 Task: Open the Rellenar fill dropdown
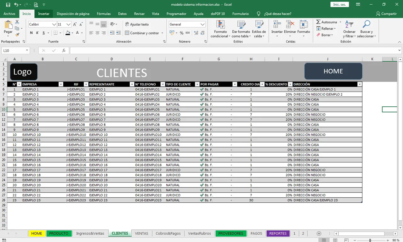pos(335,29)
